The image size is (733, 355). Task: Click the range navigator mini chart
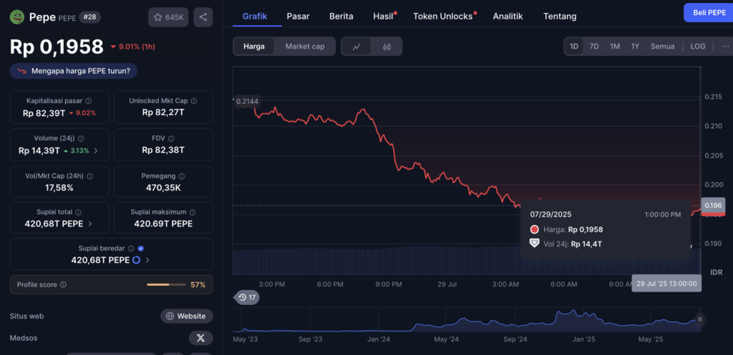click(x=467, y=319)
